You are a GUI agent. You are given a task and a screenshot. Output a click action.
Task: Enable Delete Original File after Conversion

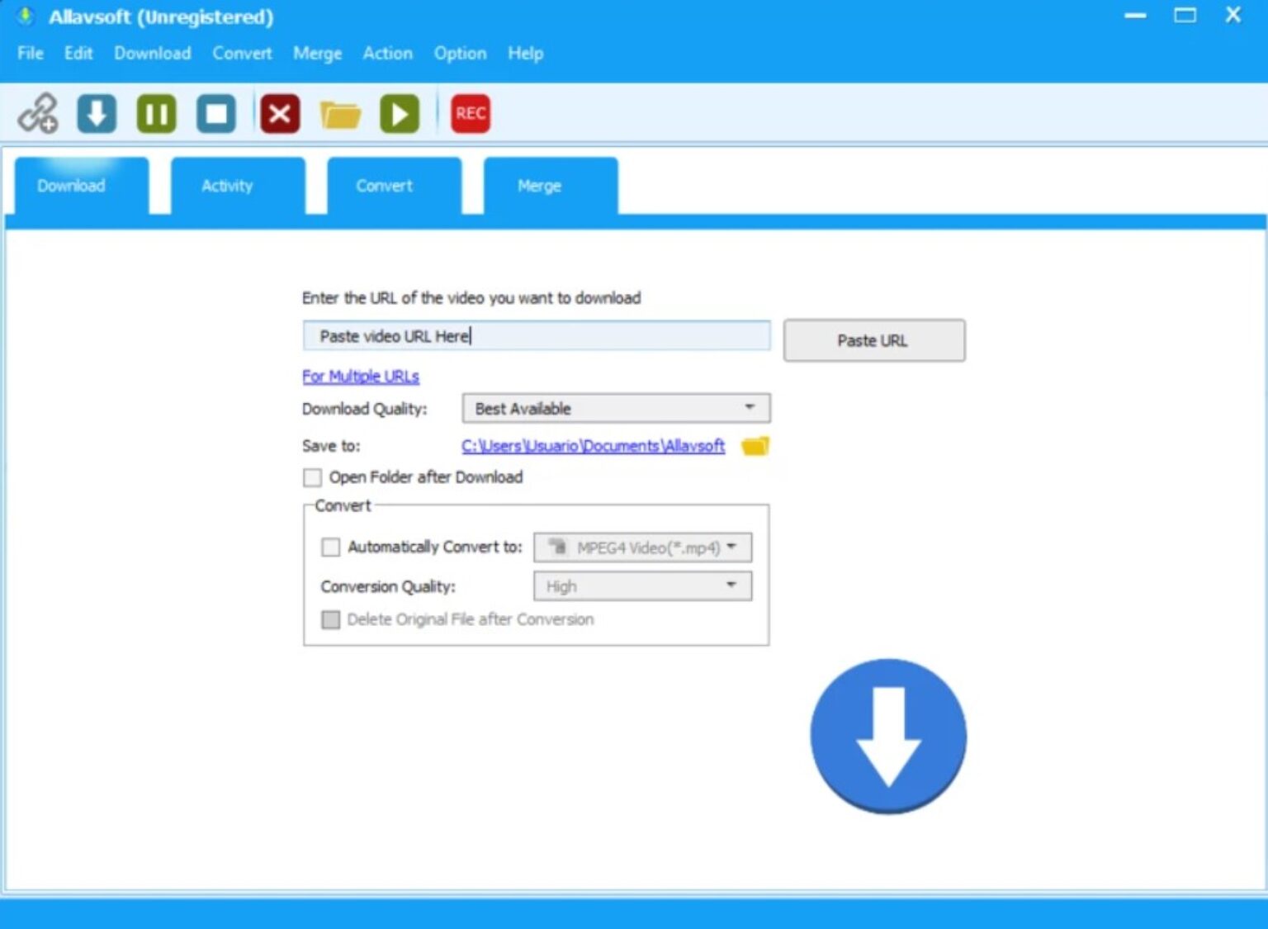(x=330, y=619)
